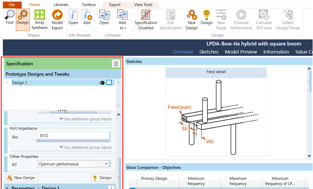Viewport: 313px width, 189px height.
Task: Click the New Design button in Specification panel
Action: click(x=21, y=178)
